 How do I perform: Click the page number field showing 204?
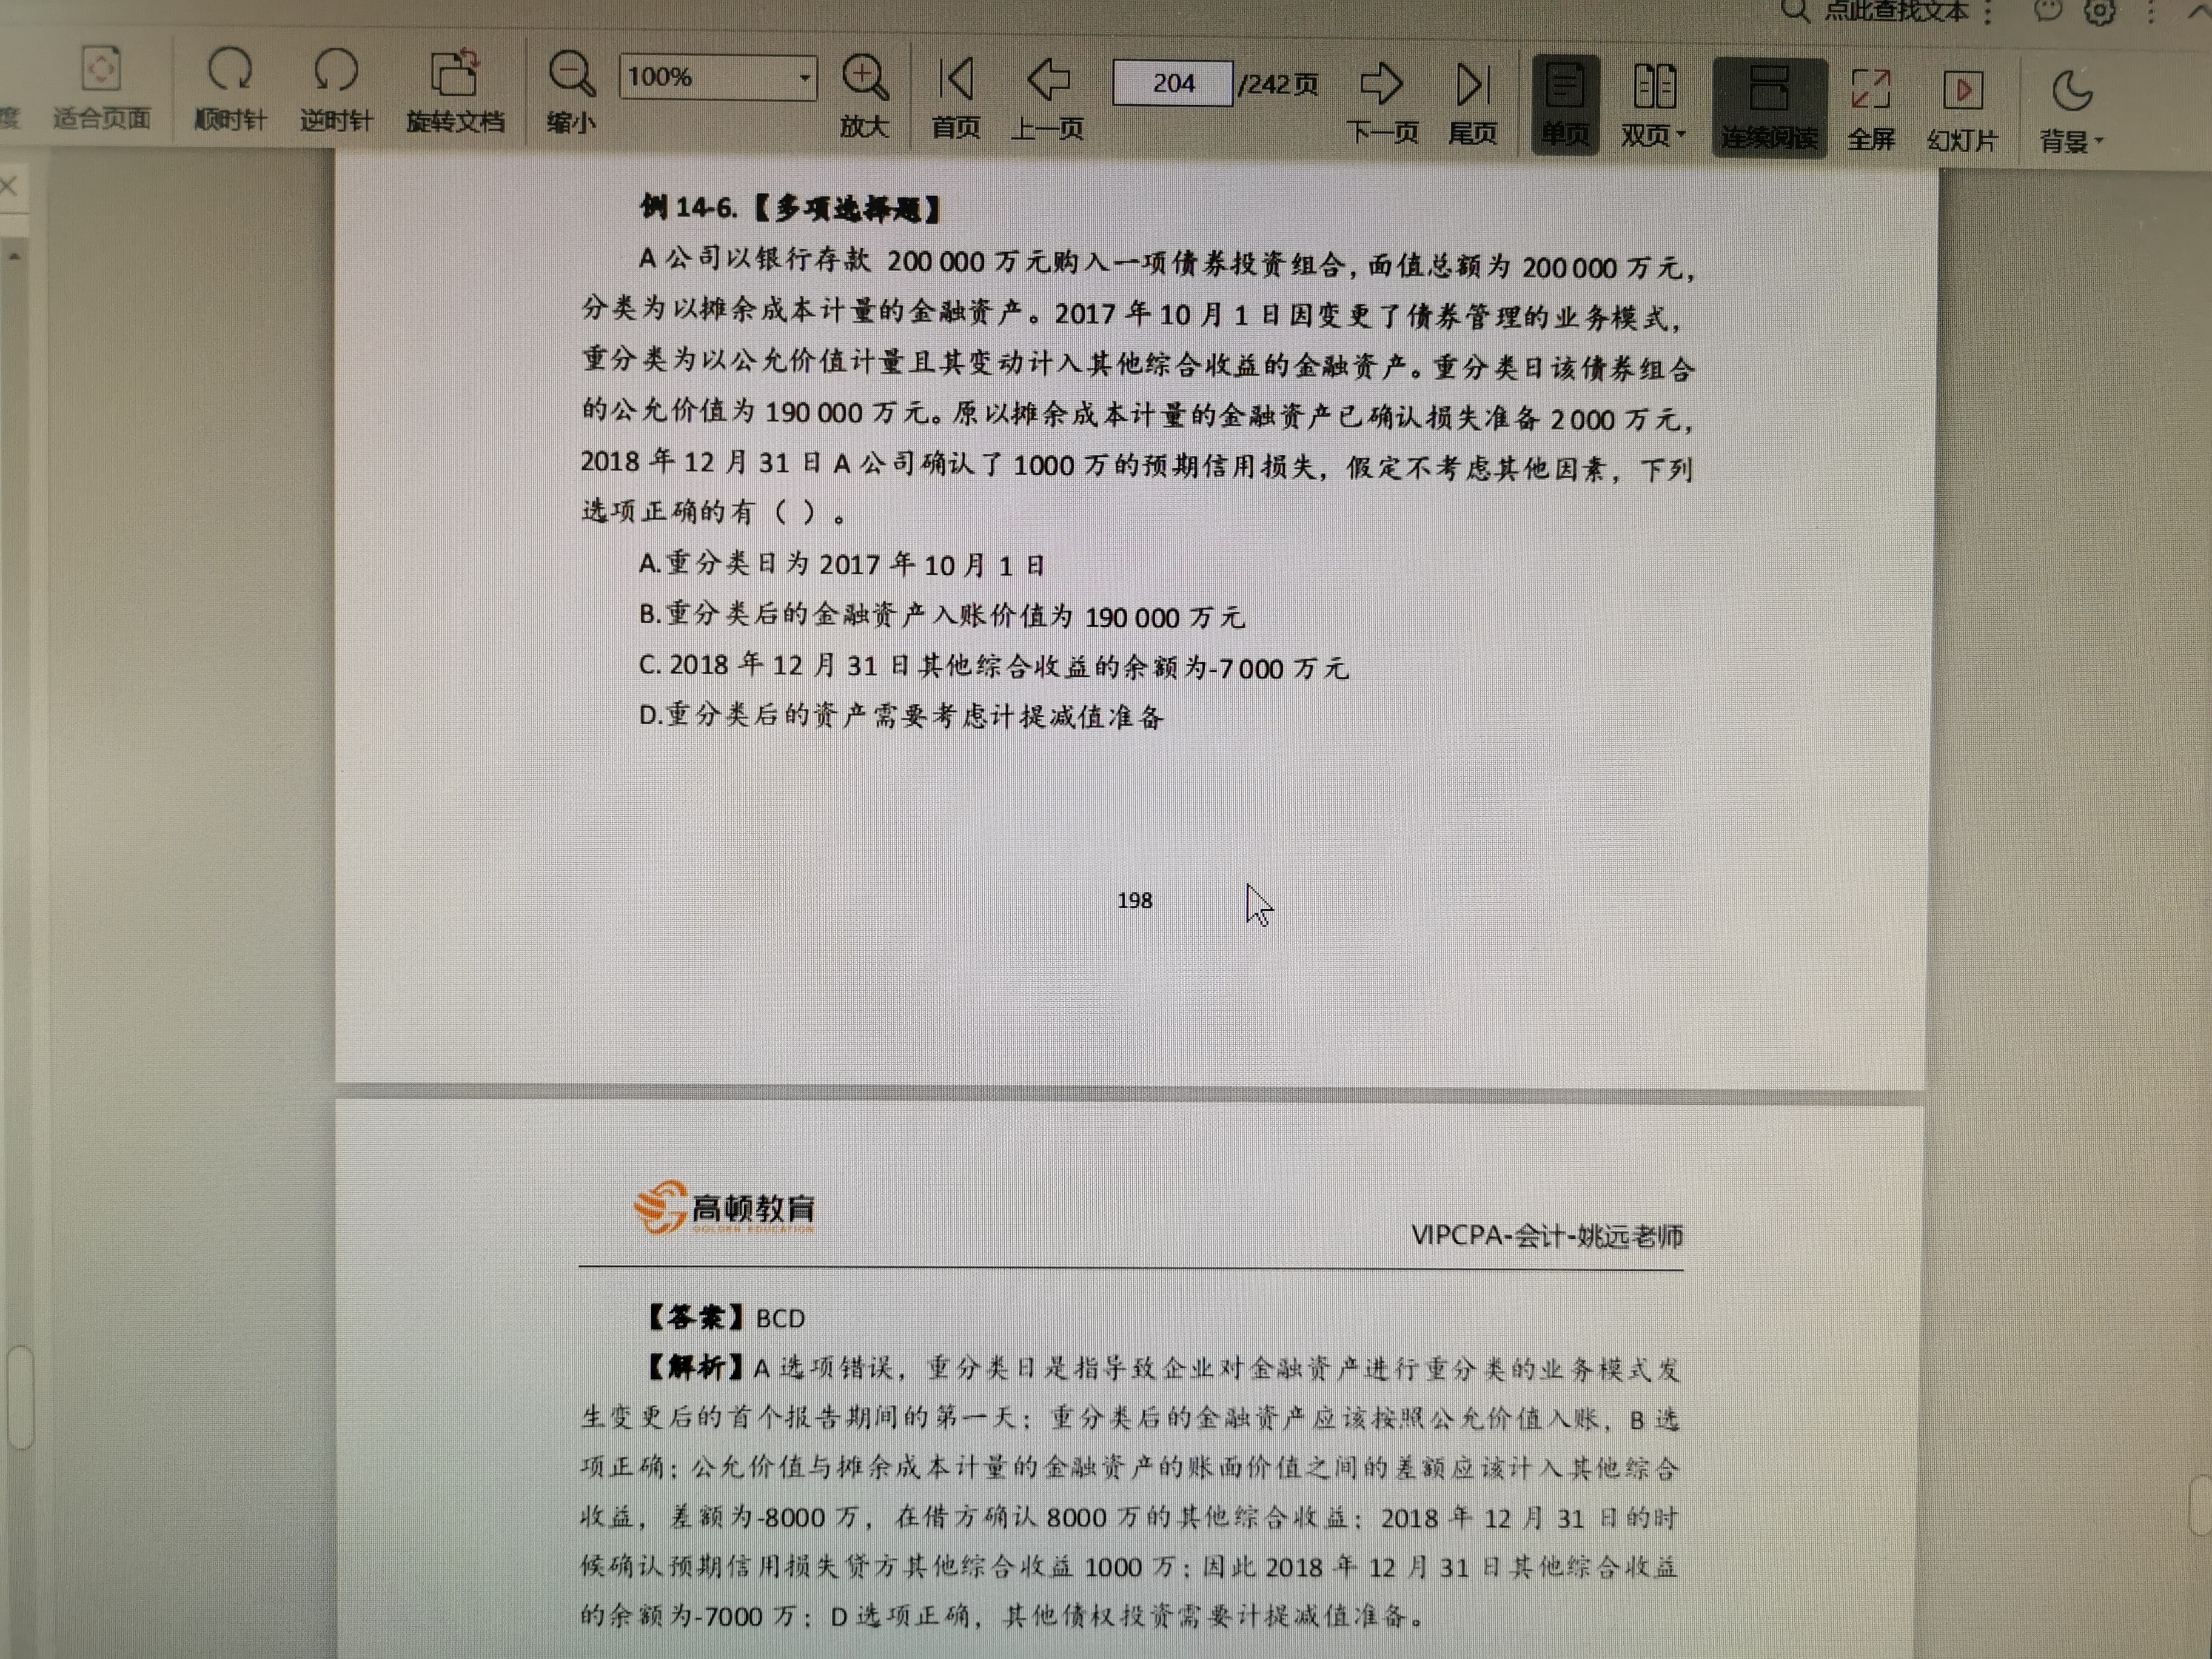(x=1172, y=84)
